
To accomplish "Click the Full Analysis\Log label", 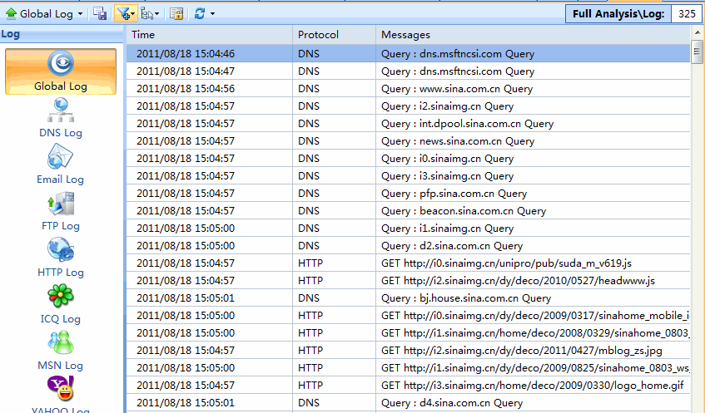I will click(618, 14).
